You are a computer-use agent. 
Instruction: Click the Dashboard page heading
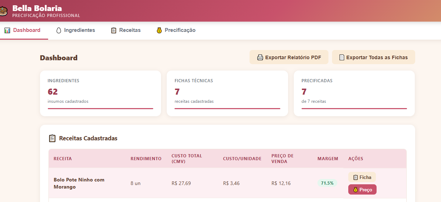59,58
